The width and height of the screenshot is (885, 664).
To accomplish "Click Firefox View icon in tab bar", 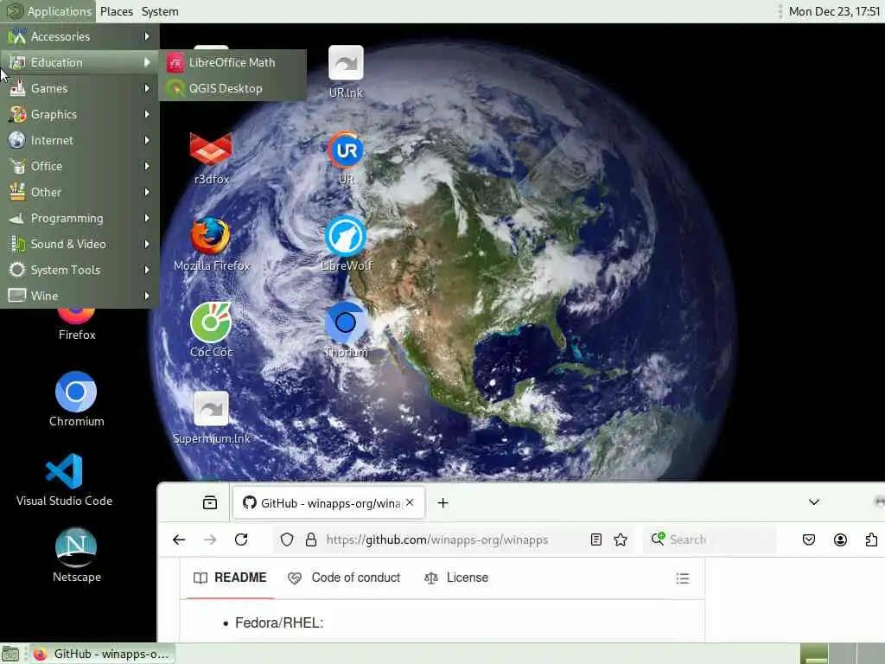I will (x=210, y=502).
